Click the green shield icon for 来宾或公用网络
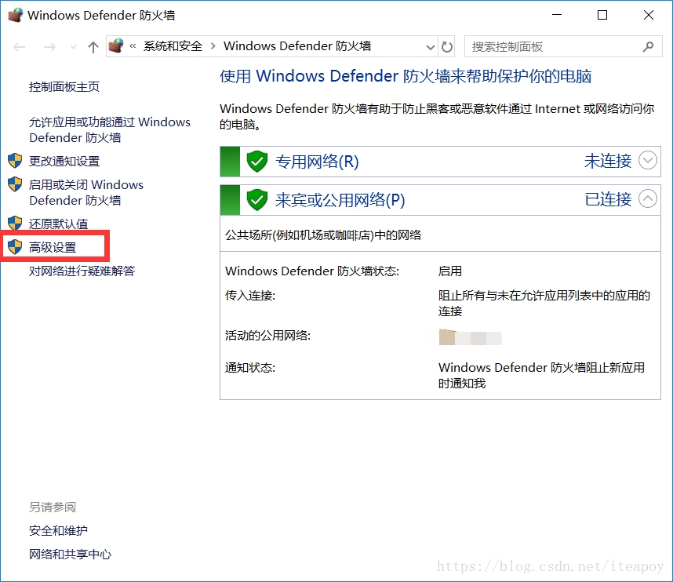 click(x=257, y=200)
